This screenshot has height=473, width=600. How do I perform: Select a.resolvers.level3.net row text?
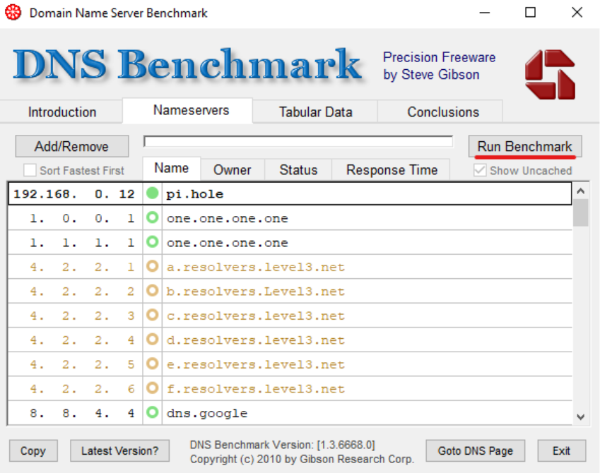(x=256, y=267)
